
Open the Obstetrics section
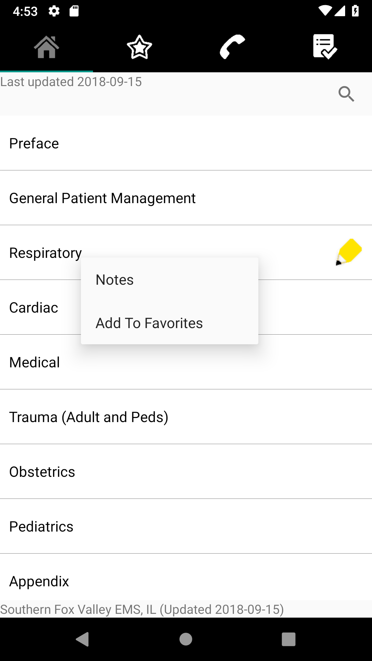pos(186,472)
